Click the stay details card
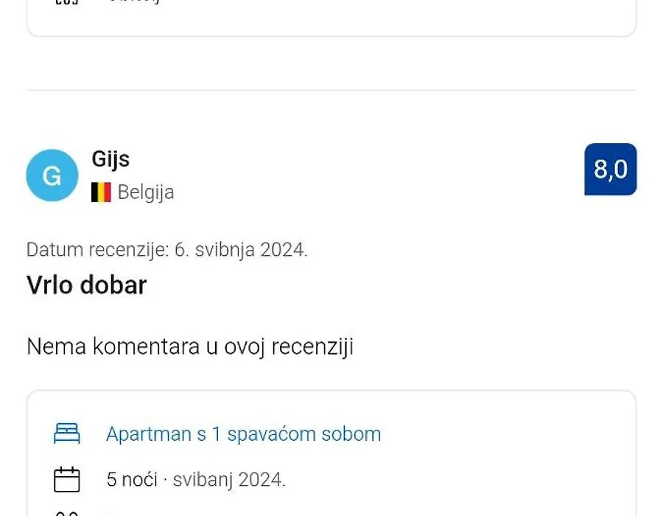This screenshot has height=516, width=663. [331, 453]
